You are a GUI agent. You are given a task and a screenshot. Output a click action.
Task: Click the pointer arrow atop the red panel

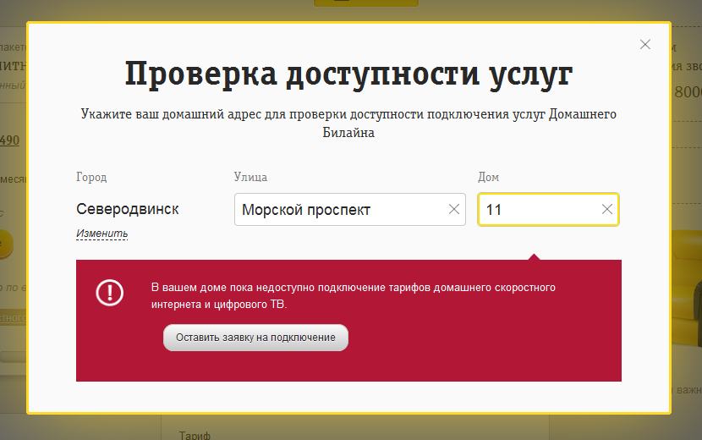pos(534,256)
